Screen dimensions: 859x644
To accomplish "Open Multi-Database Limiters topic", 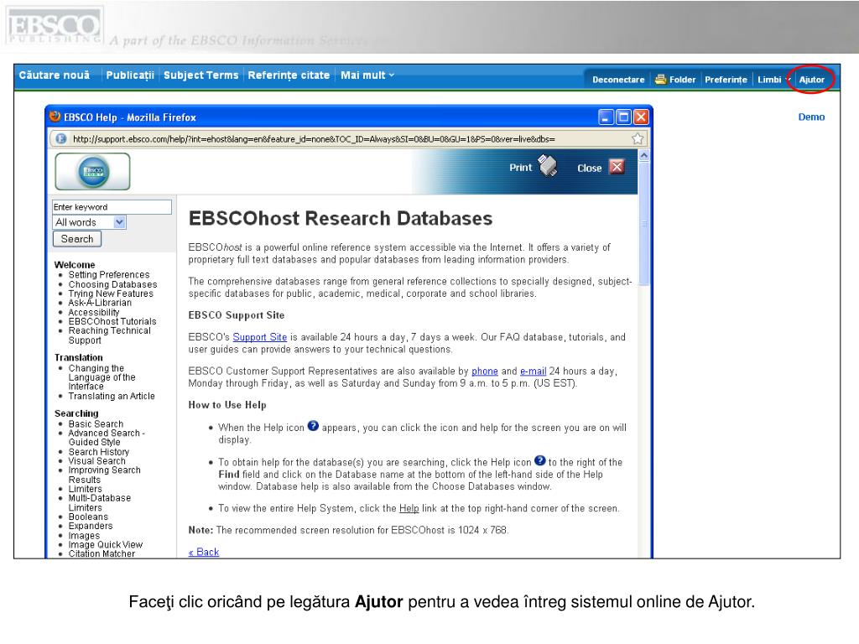I will [x=99, y=503].
